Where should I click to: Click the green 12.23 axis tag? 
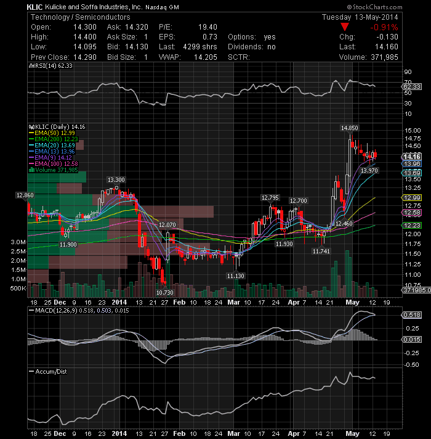tap(412, 226)
